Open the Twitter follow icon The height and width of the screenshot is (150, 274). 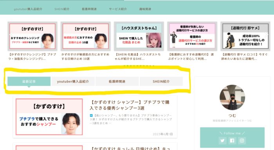pos(222,141)
